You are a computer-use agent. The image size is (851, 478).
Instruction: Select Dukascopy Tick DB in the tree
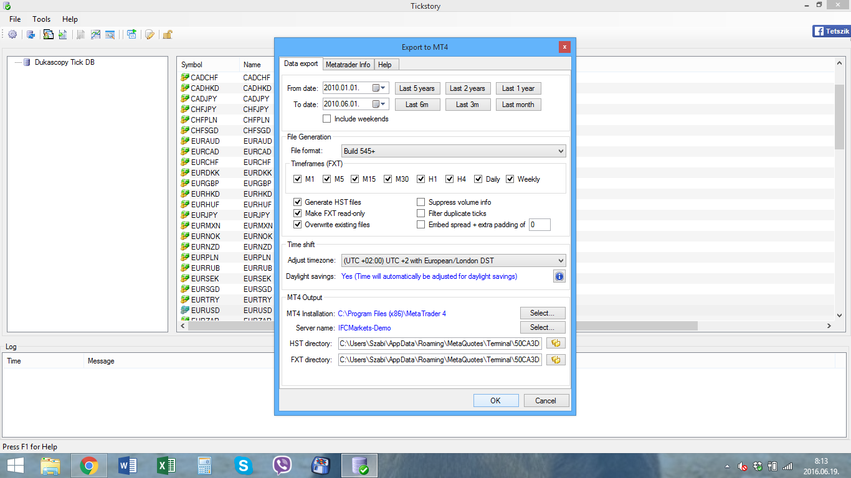tap(64, 62)
